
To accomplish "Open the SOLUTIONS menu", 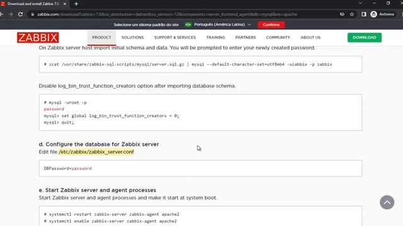I will pos(133,38).
